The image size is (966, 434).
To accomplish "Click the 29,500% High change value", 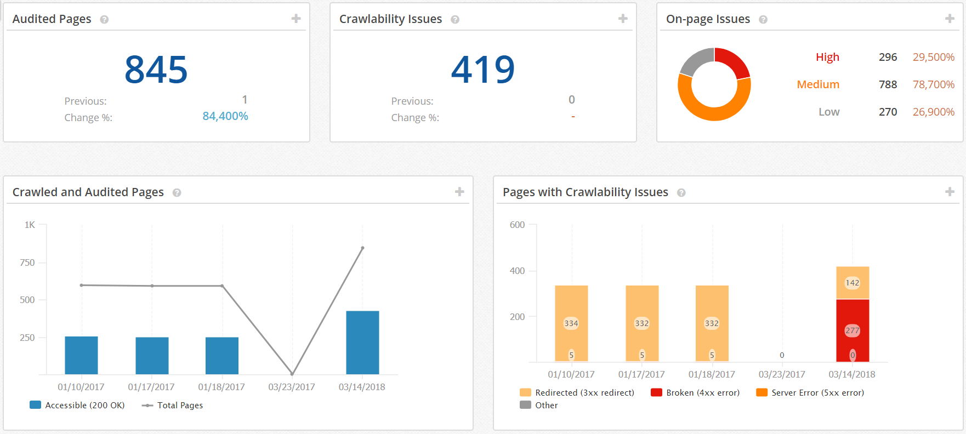I will coord(934,57).
